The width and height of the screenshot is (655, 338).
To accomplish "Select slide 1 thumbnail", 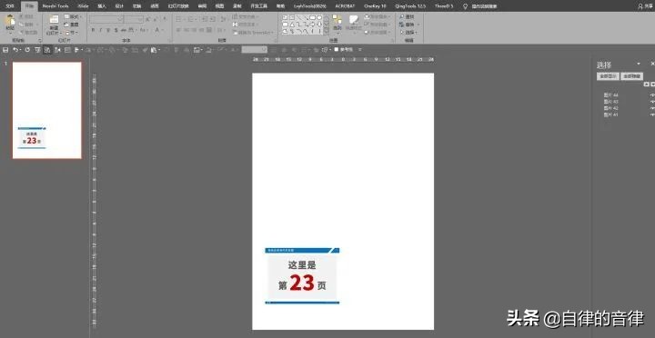I will (46, 111).
